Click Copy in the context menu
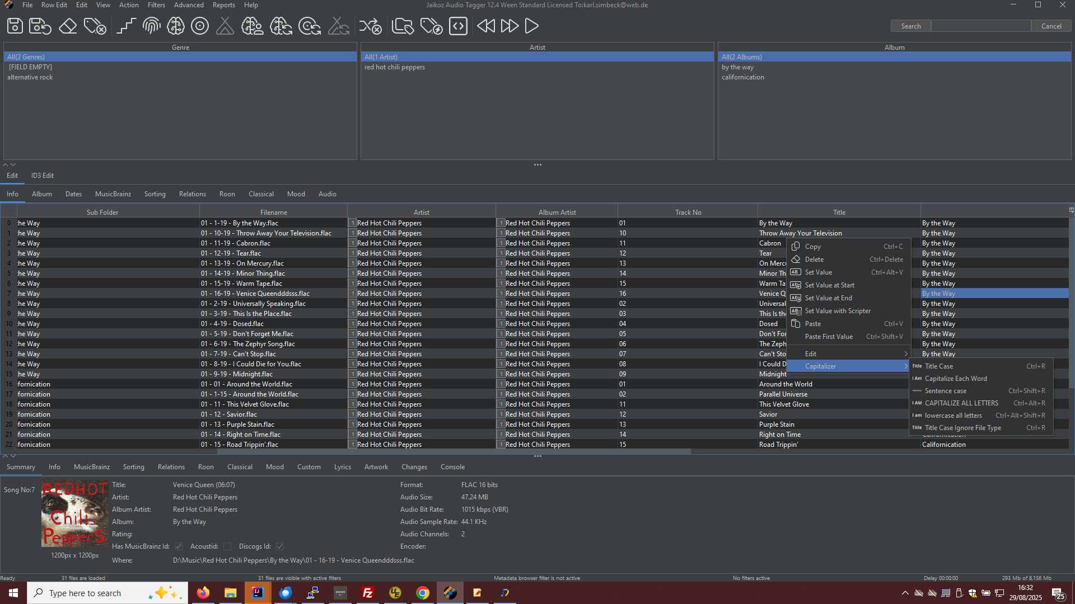This screenshot has height=604, width=1075. tap(849, 247)
